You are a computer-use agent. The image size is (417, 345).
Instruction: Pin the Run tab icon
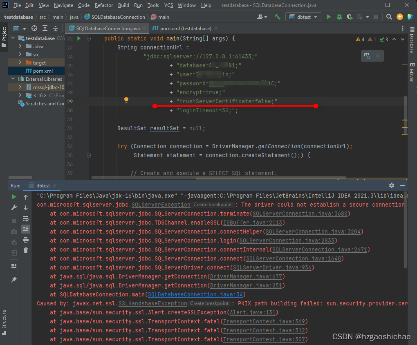click(x=14, y=279)
